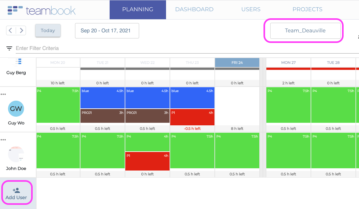This screenshot has width=359, height=209.
Task: Click John Doe's '0 h left' on Wednesday
Action: 147,174
